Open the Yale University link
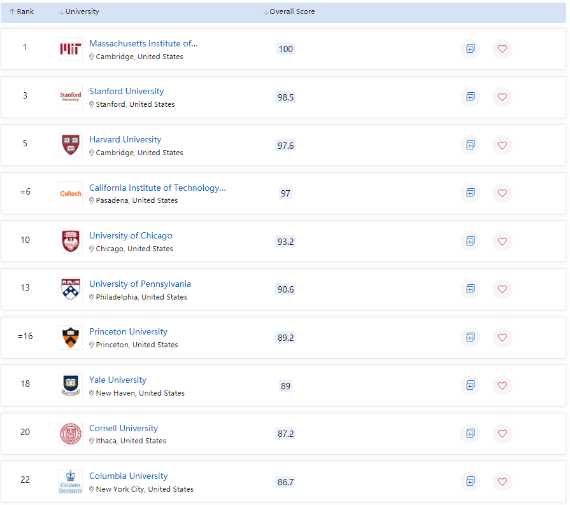Viewport: 570px width, 505px height. click(x=118, y=380)
